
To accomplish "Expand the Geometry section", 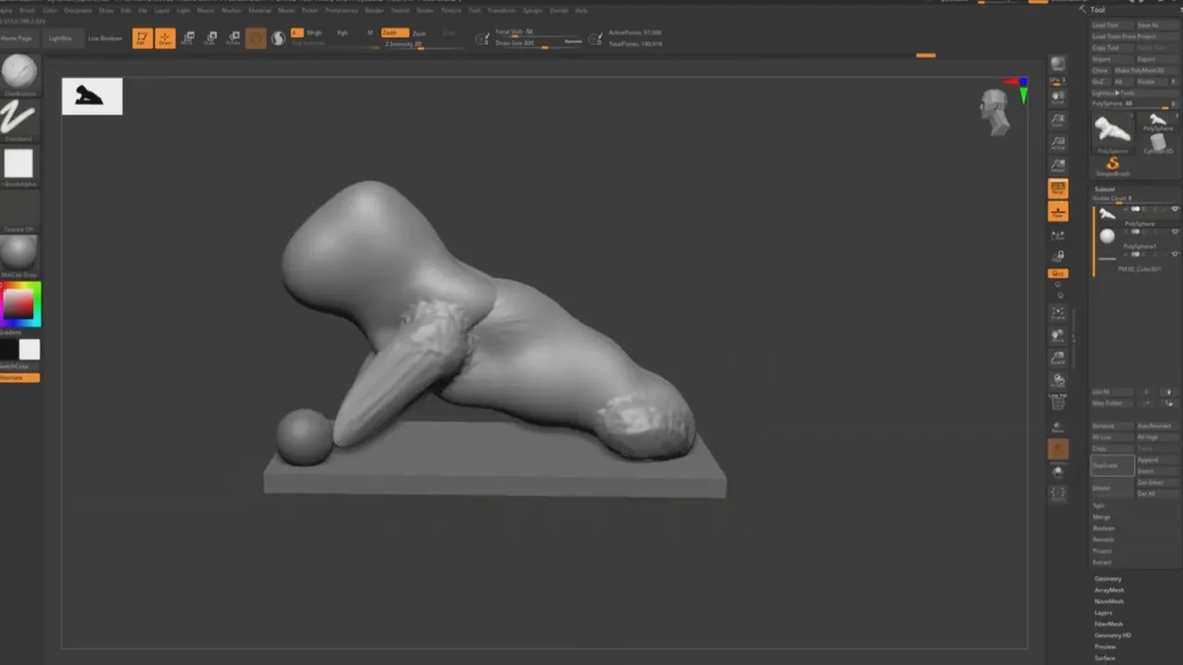I will (x=1107, y=579).
